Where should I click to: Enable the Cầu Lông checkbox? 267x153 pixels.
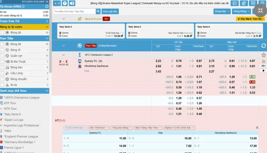[x=2, y=73]
